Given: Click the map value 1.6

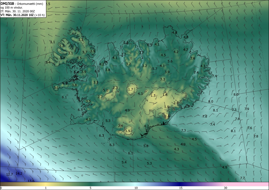Looking at the screenshot, I should 167,116.
